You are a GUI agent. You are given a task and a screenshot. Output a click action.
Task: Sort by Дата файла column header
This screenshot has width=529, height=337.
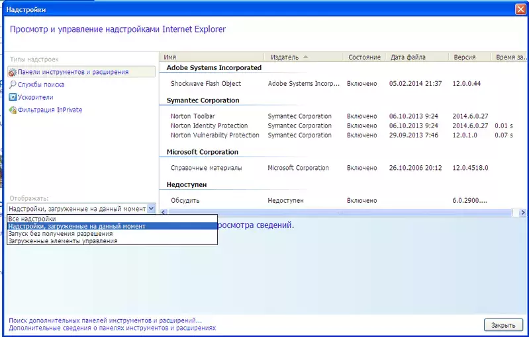(417, 57)
